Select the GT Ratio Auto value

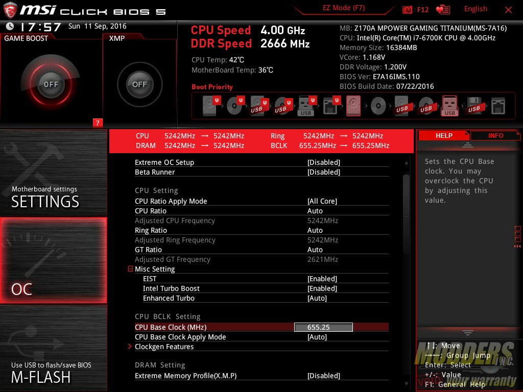coord(315,250)
